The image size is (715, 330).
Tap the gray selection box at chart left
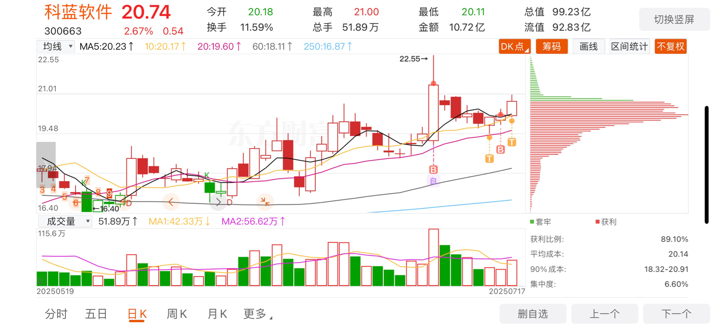point(46,165)
